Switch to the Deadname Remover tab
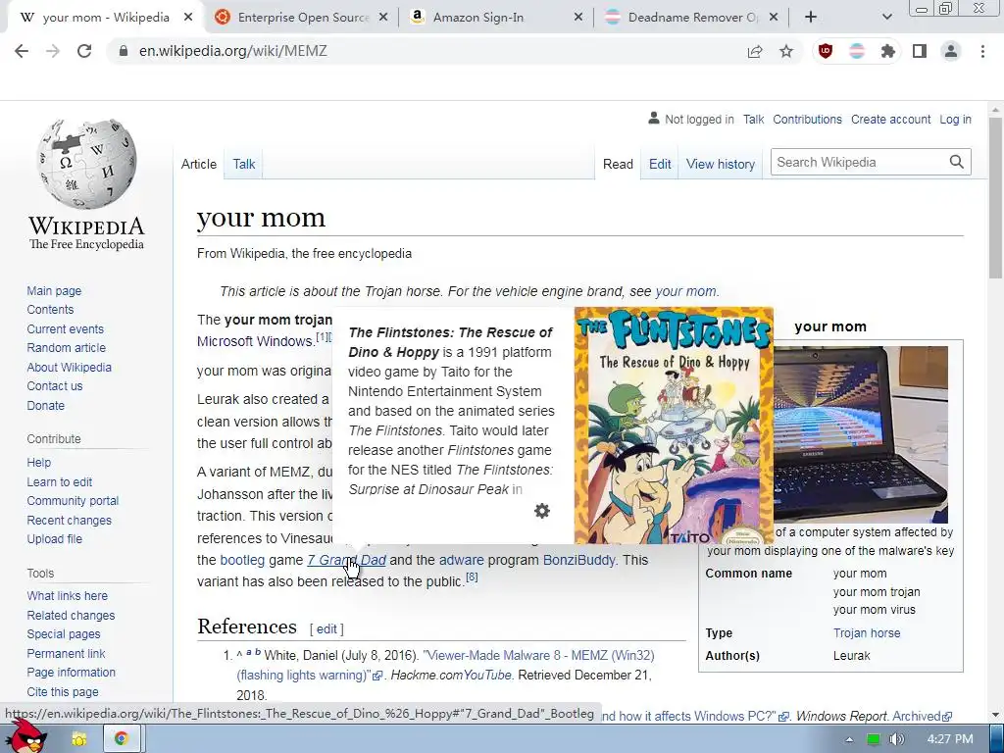This screenshot has height=753, width=1004. pyautogui.click(x=691, y=18)
